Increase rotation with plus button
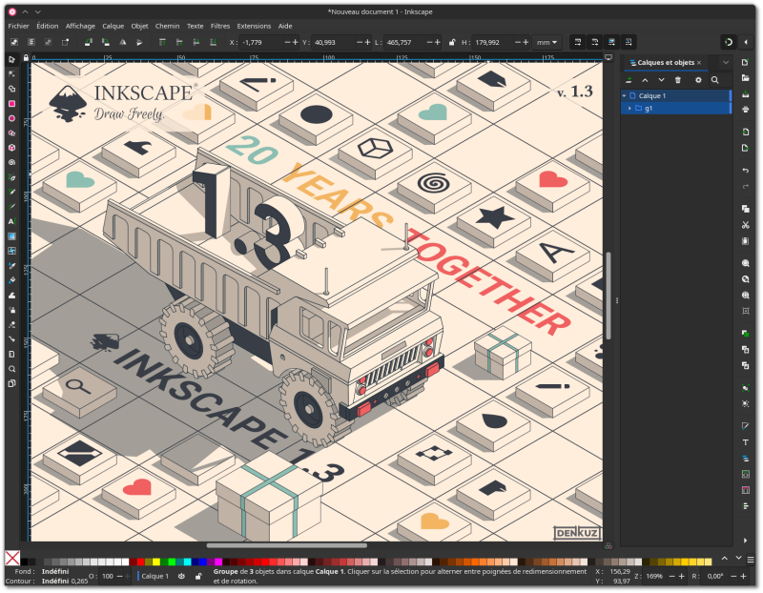This screenshot has width=763, height=593. tap(744, 576)
